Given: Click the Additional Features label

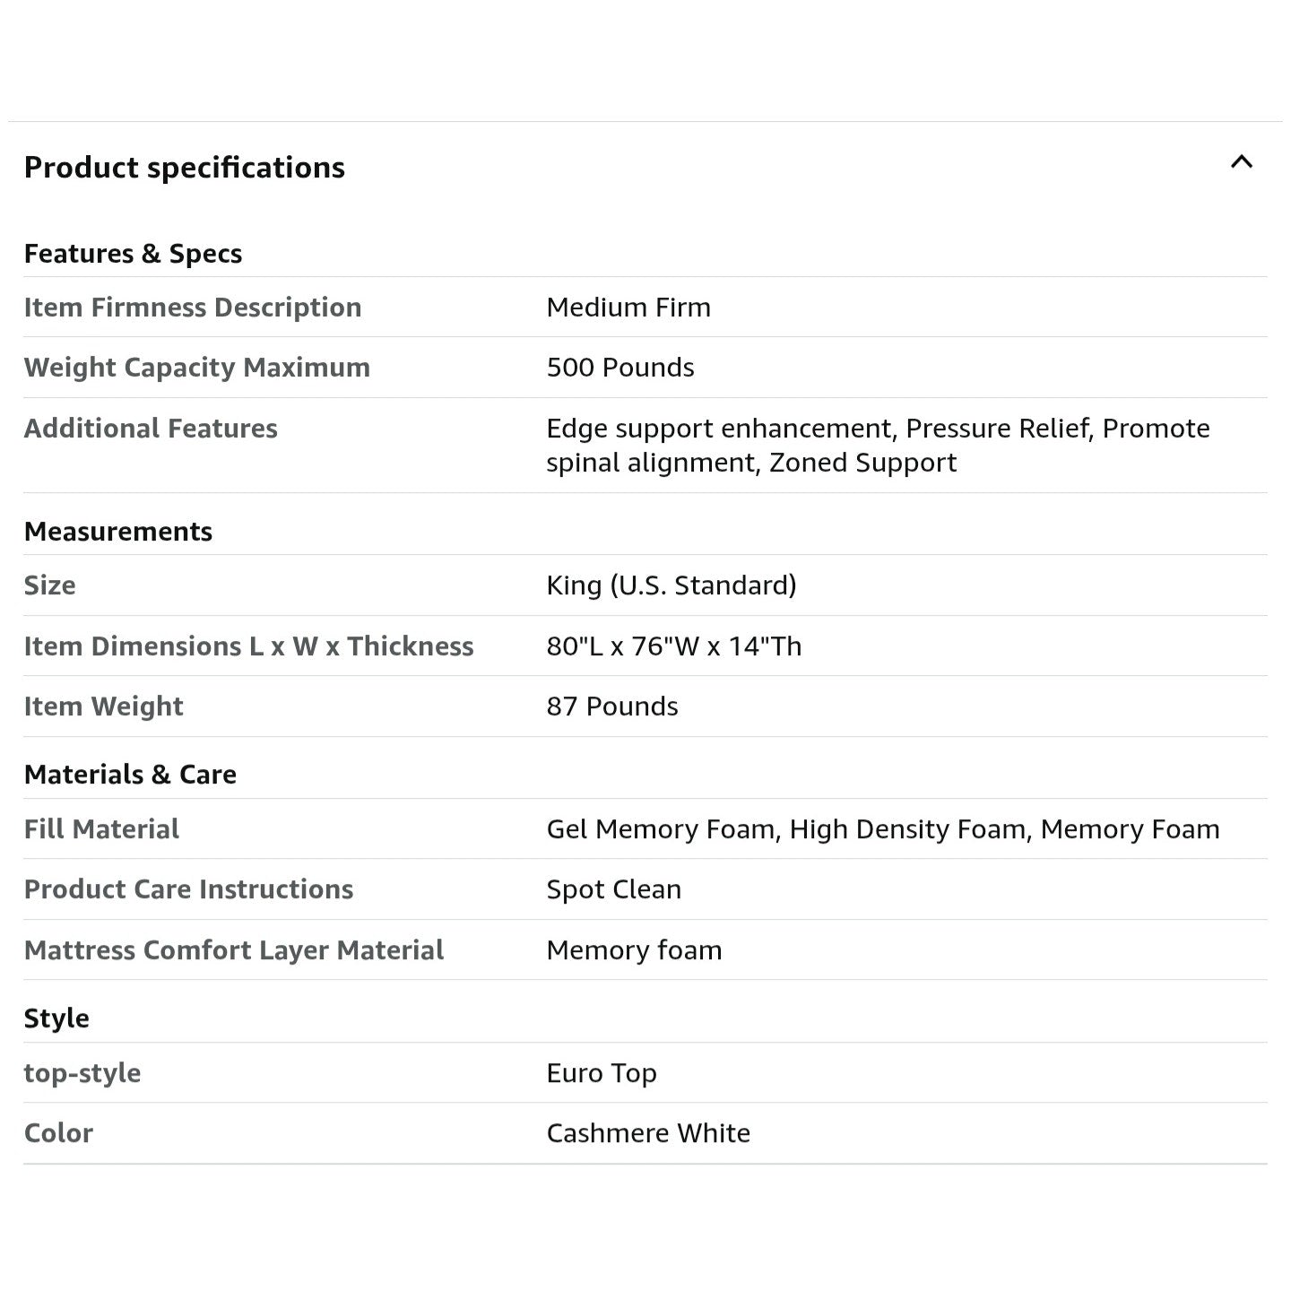Looking at the screenshot, I should tap(151, 429).
